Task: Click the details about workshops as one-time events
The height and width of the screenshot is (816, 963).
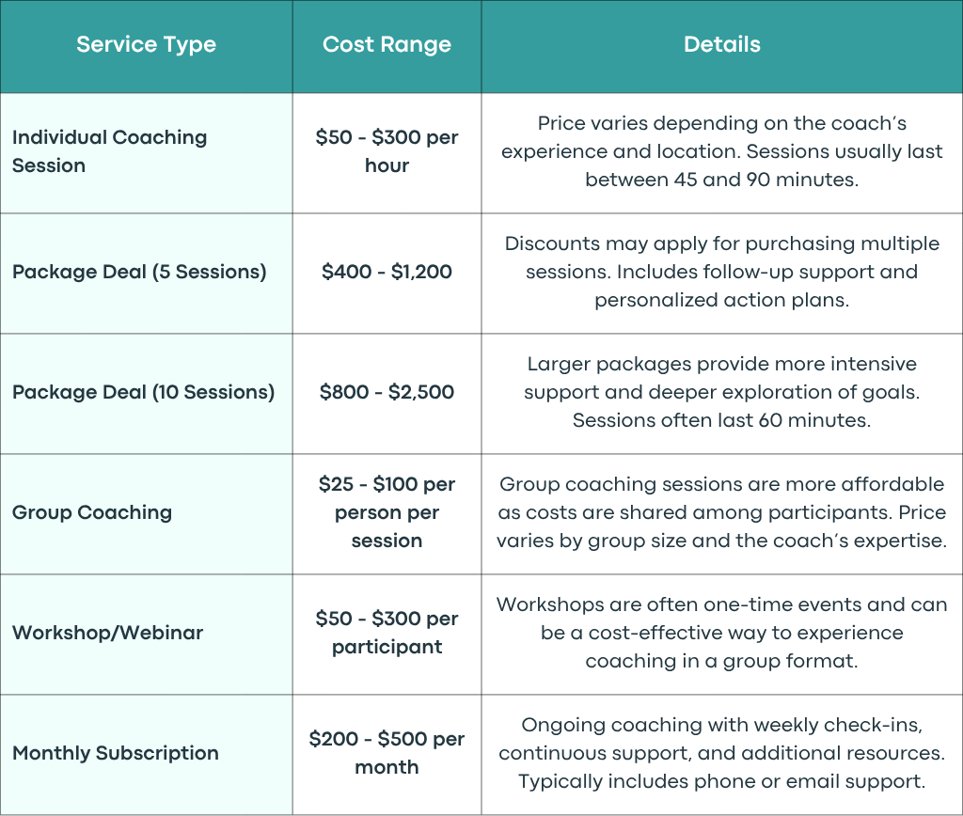Action: pyautogui.click(x=721, y=633)
